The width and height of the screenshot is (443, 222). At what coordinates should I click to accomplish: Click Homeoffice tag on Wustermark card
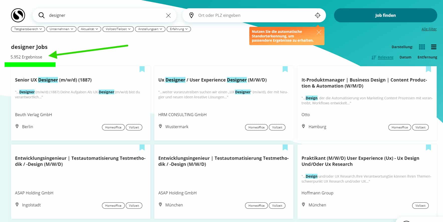pos(256,127)
